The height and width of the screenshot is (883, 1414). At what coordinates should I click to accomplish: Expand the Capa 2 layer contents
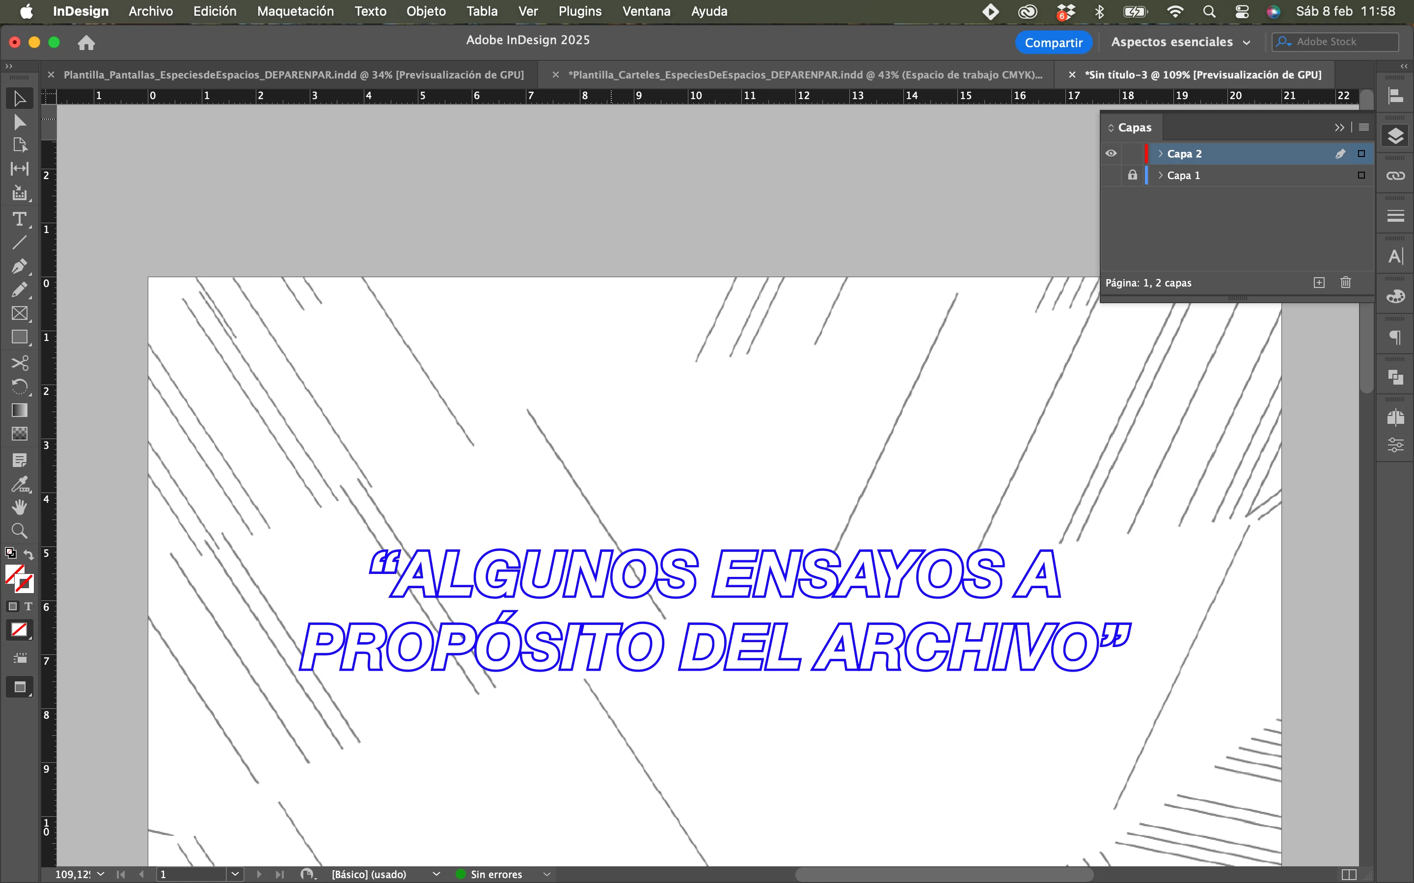point(1161,154)
